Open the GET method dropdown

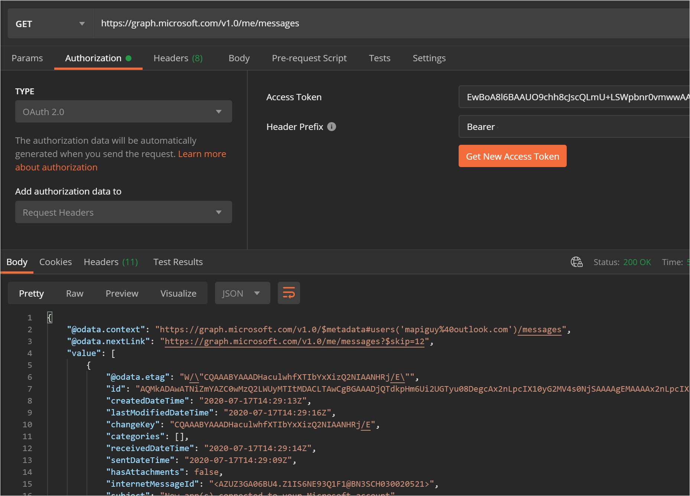50,24
